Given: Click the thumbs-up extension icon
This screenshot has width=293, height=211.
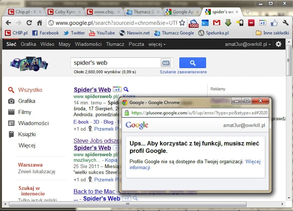Looking at the screenshot, I should pyautogui.click(x=274, y=23).
